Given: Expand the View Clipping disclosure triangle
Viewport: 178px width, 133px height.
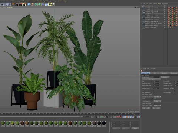Looking at the screenshot, I should (x=141, y=101).
